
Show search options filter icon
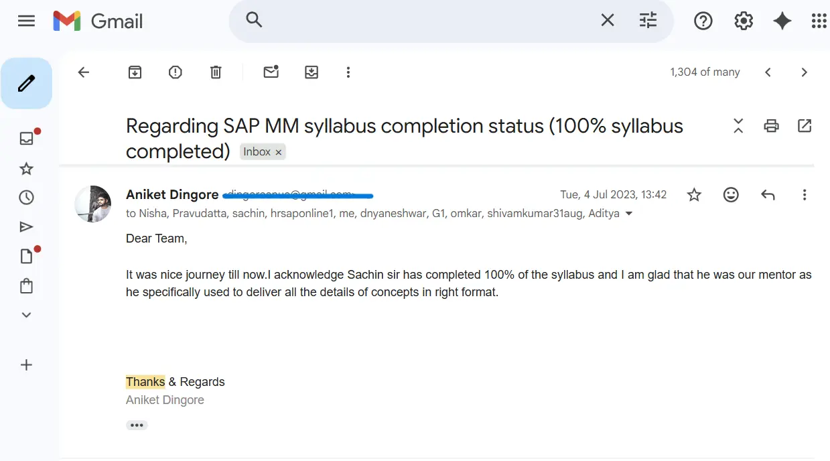tap(648, 21)
